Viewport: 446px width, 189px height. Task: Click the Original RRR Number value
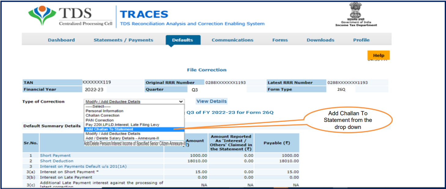[225, 83]
